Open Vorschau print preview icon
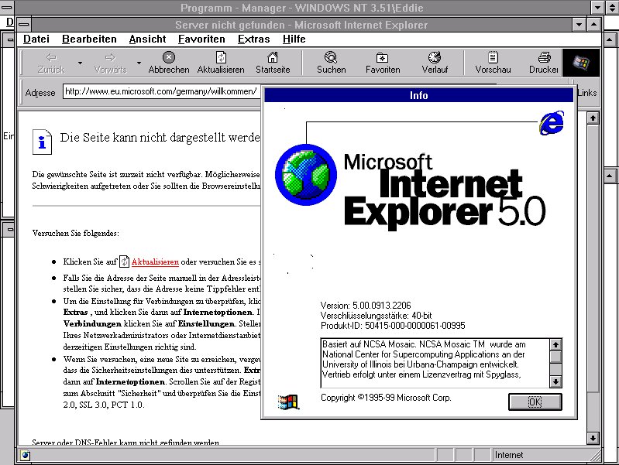This screenshot has width=619, height=465. click(493, 57)
